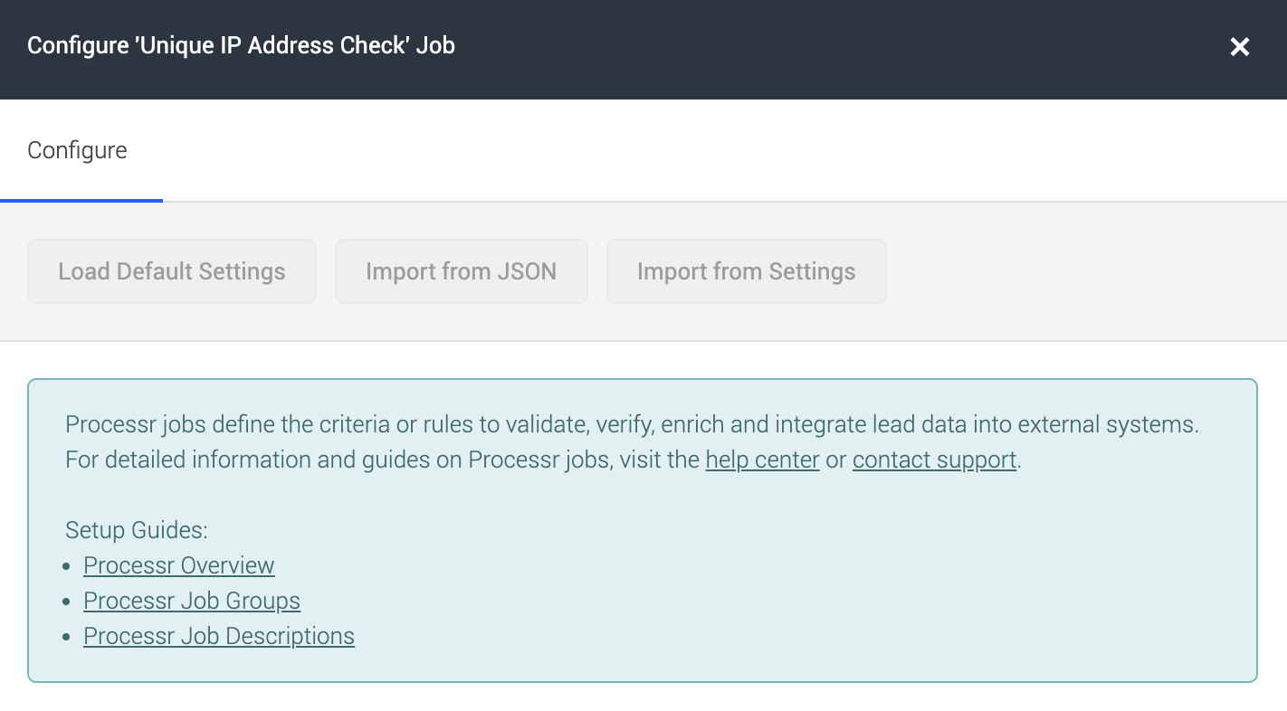
Task: Load default settings for this job
Action: point(171,270)
